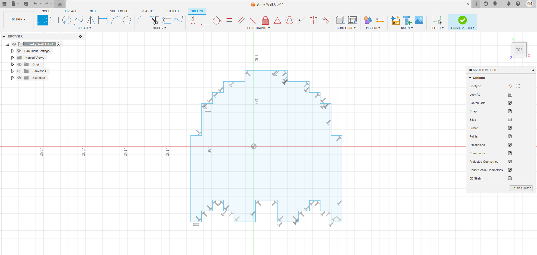This screenshot has height=255, width=537.
Task: Switch to the SURFACE tab
Action: click(x=70, y=11)
